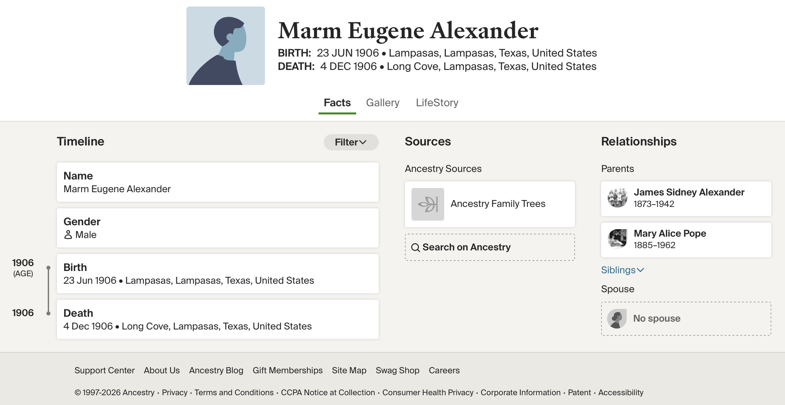This screenshot has height=405, width=785.
Task: Open the Support Center footer link
Action: click(104, 370)
